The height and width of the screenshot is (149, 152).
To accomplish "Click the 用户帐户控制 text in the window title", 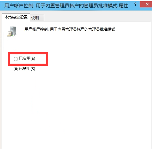I will tap(19, 5).
